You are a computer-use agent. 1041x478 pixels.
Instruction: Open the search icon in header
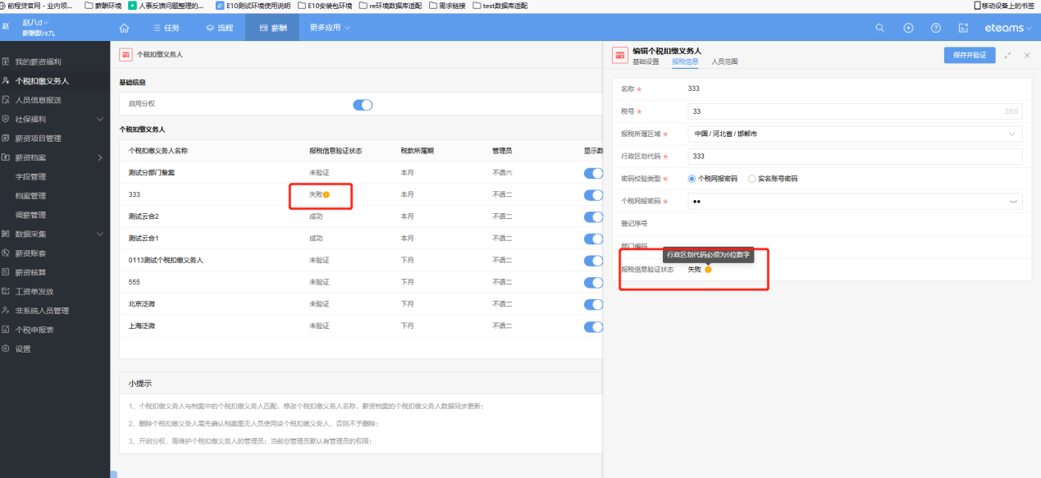coord(880,28)
